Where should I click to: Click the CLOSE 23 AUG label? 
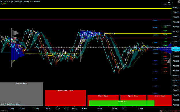click(x=167, y=59)
